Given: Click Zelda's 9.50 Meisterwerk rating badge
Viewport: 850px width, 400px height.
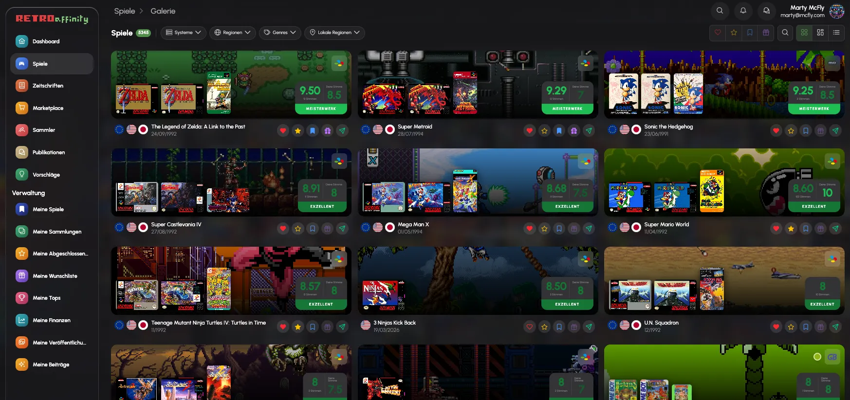Looking at the screenshot, I should tap(321, 98).
